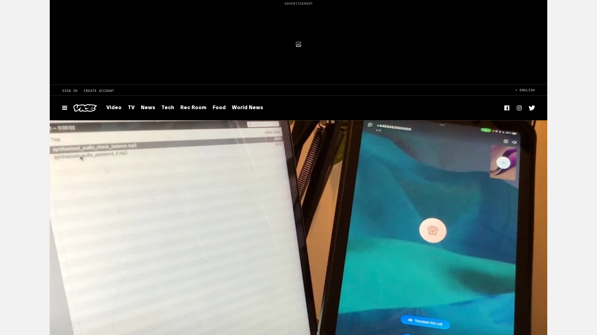Screen dimensions: 597x335
Task: Click CREATE ACCOUNT button
Action: click(x=99, y=90)
